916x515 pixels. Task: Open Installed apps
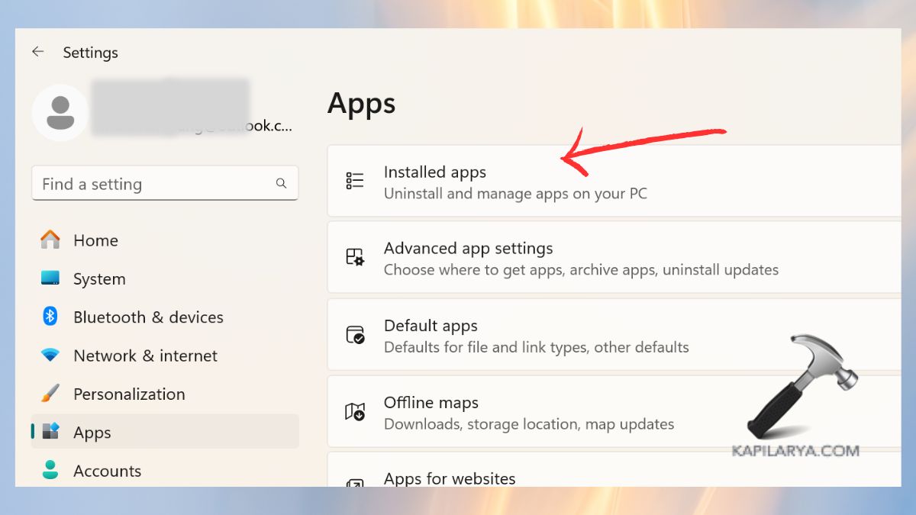point(614,181)
